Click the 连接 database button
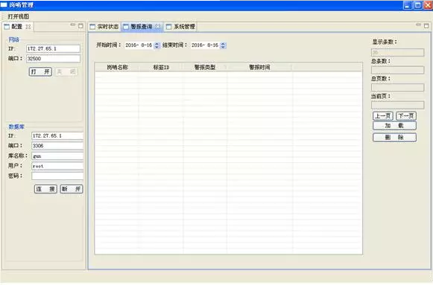The height and width of the screenshot is (285, 433). tap(45, 189)
